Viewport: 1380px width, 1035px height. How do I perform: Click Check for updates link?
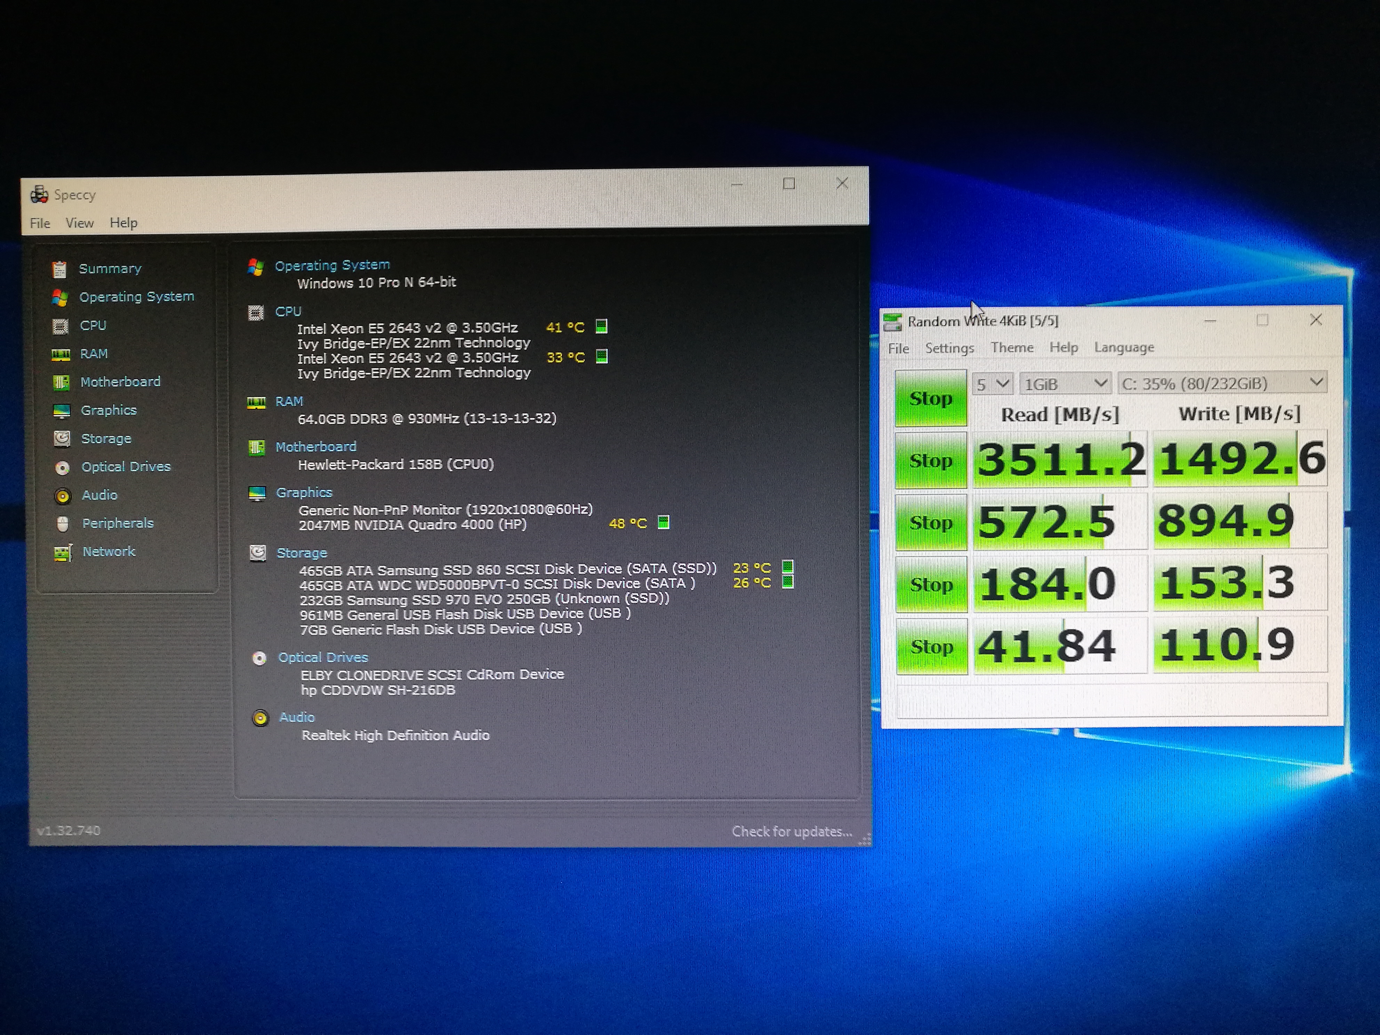tap(791, 831)
